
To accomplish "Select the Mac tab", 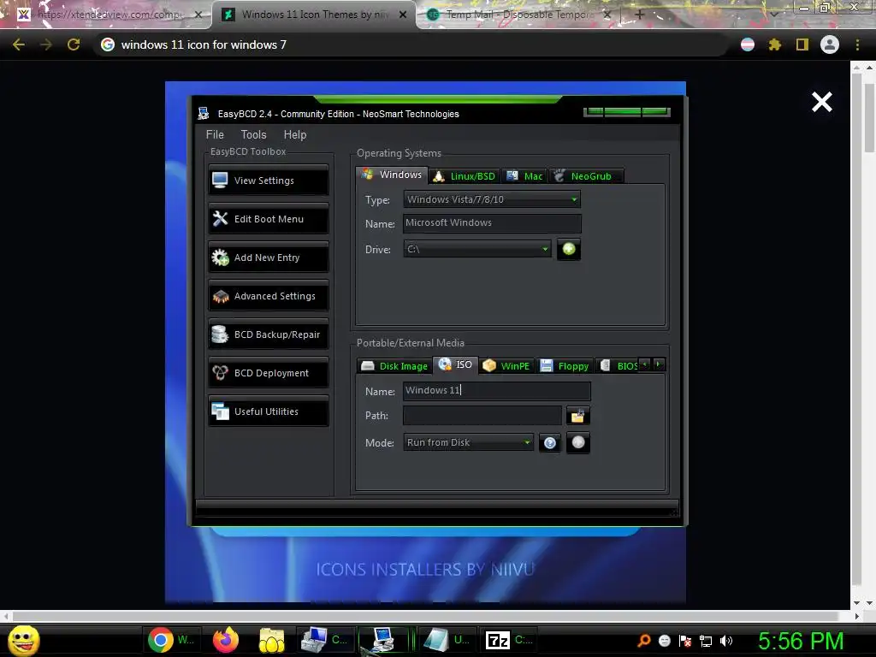I will click(x=524, y=176).
